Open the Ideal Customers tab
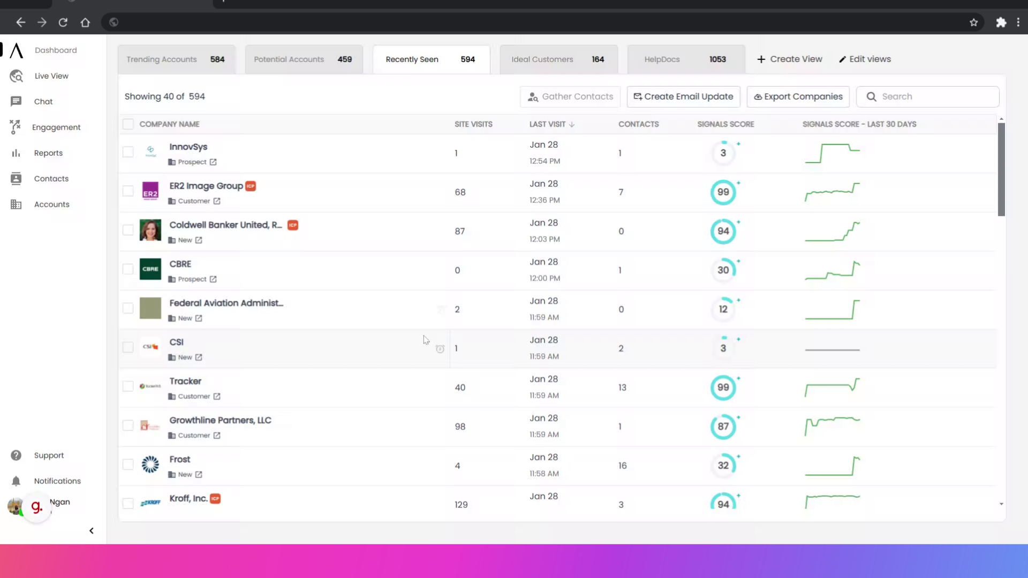Image resolution: width=1028 pixels, height=578 pixels. pyautogui.click(x=558, y=59)
